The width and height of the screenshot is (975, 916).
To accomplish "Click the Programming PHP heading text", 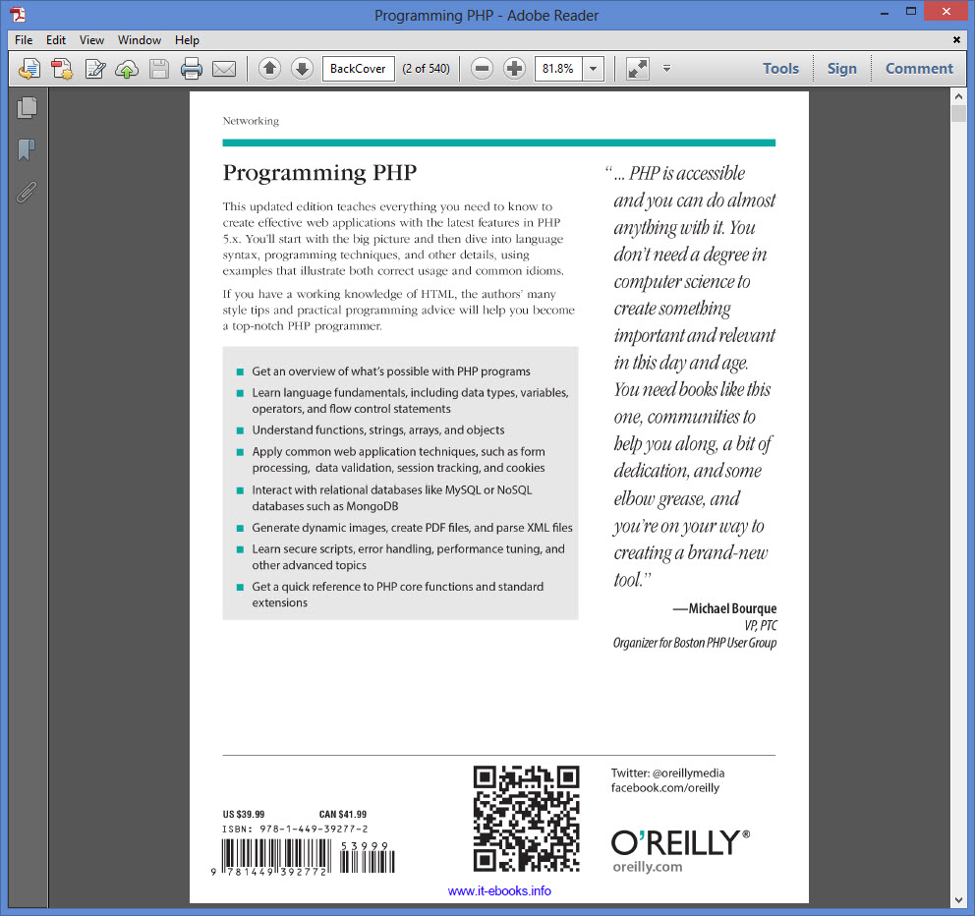I will click(319, 173).
